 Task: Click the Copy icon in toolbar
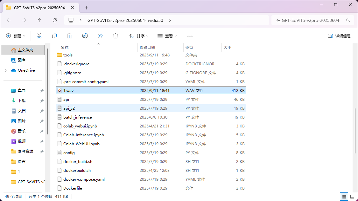point(54,36)
